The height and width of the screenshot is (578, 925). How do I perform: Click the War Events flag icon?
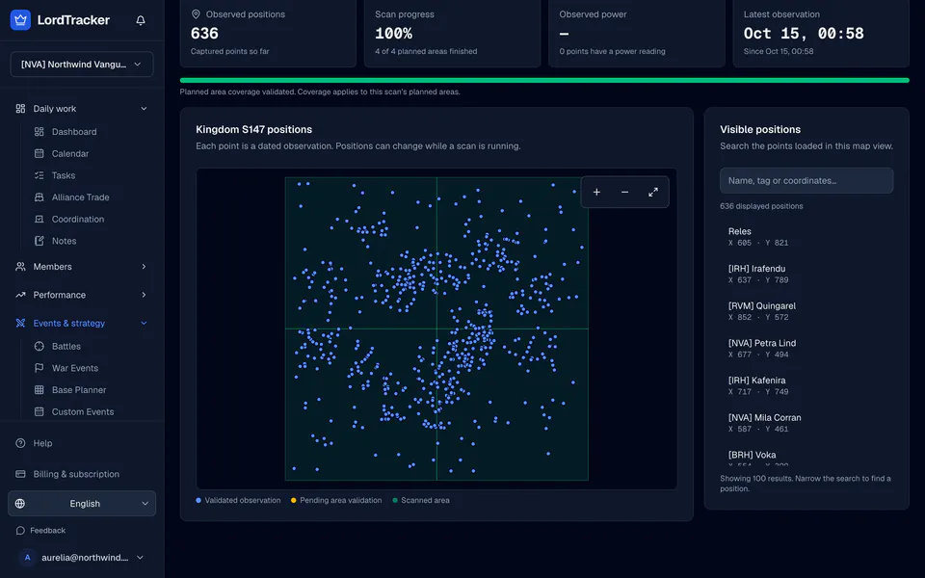point(39,368)
